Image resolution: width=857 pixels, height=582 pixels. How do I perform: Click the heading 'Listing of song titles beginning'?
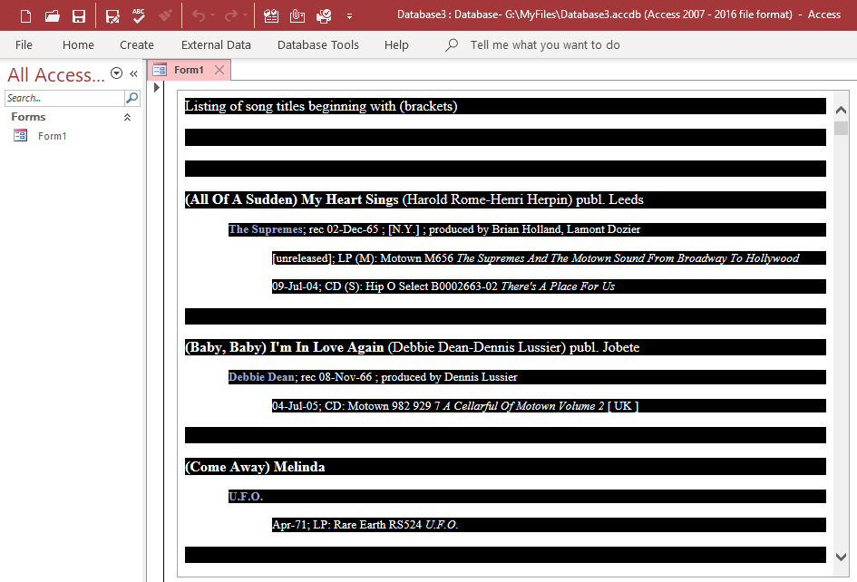[x=321, y=106]
